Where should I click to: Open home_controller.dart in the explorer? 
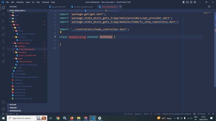[x=27, y=55]
